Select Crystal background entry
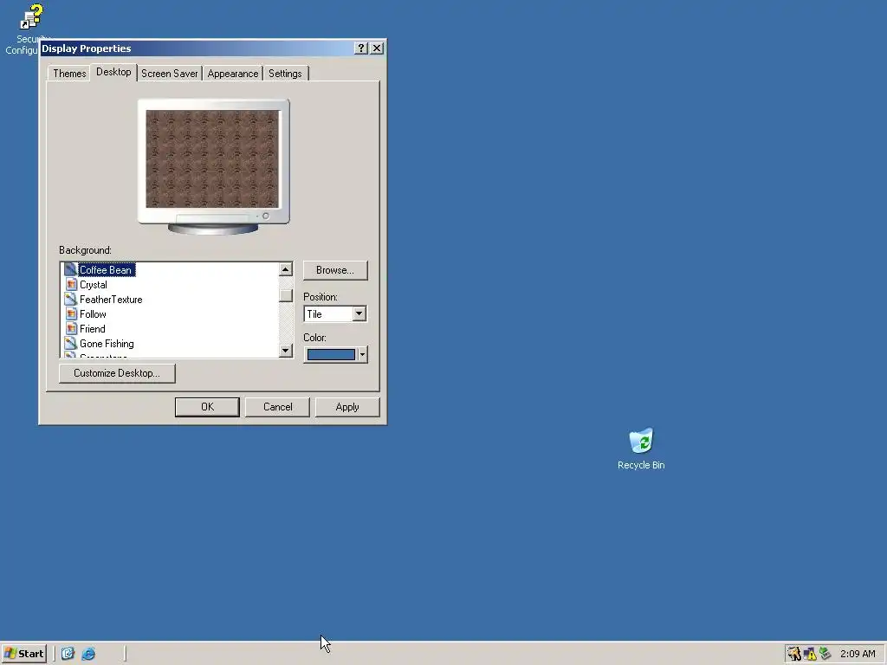 pos(94,284)
